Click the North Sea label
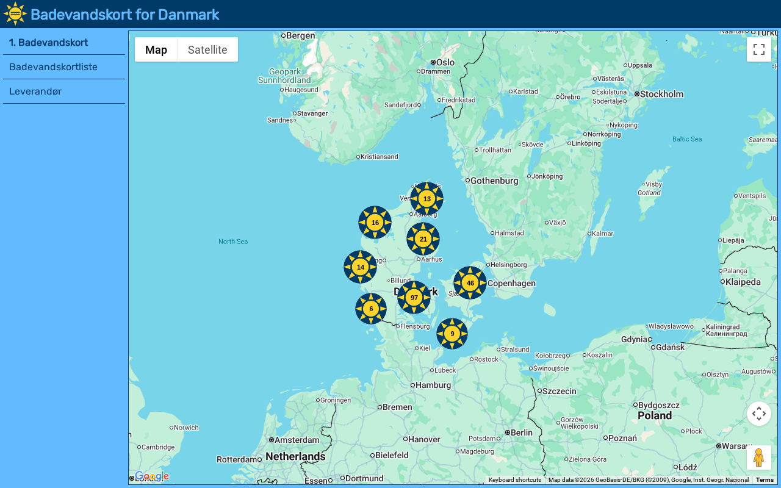The height and width of the screenshot is (488, 781). [x=233, y=242]
